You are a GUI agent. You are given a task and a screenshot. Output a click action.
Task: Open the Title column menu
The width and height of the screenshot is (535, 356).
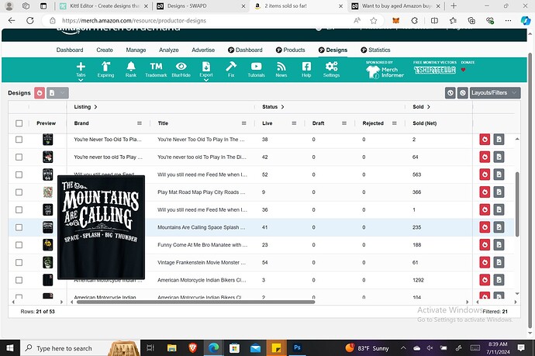[x=244, y=123]
